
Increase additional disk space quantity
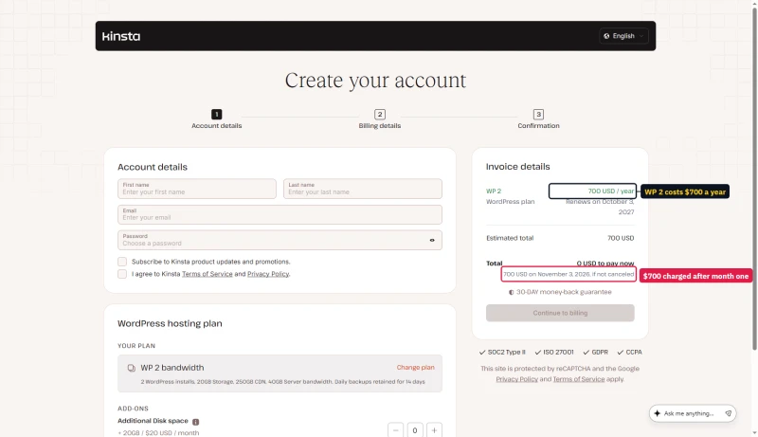pos(434,430)
